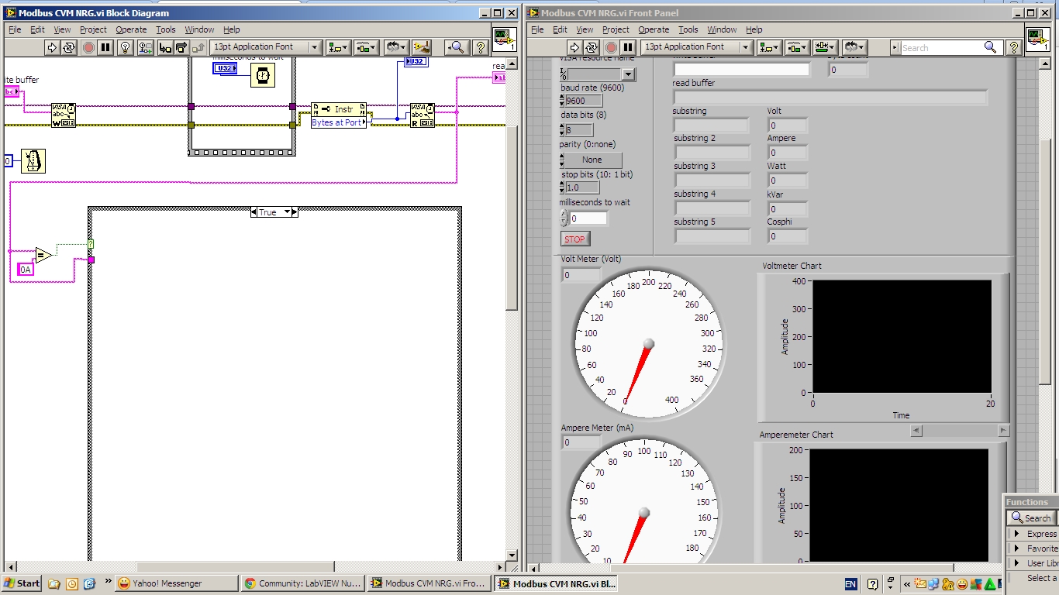The width and height of the screenshot is (1059, 595).
Task: Click EN language indicator in tray
Action: [850, 584]
